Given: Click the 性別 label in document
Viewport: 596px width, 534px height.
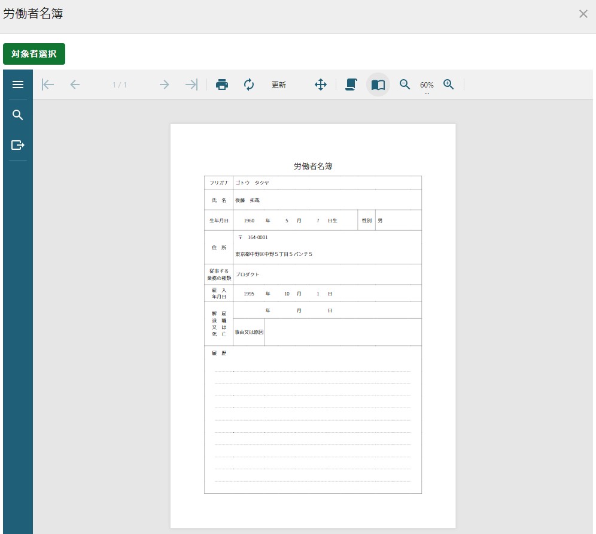Looking at the screenshot, I should [366, 221].
